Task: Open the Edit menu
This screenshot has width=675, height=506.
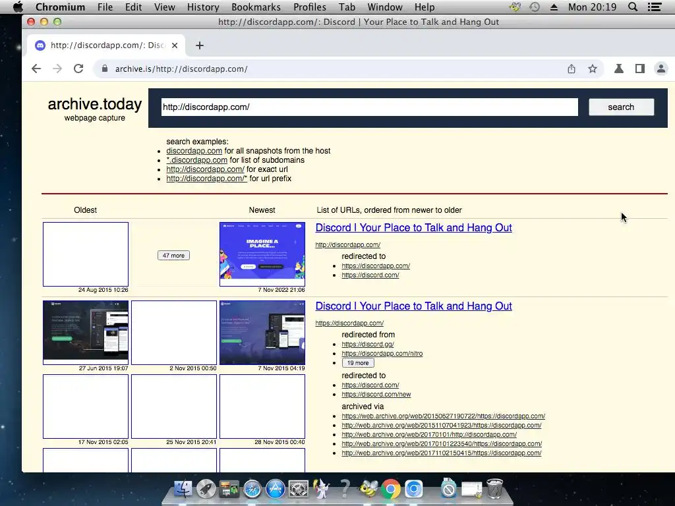Action: (133, 7)
